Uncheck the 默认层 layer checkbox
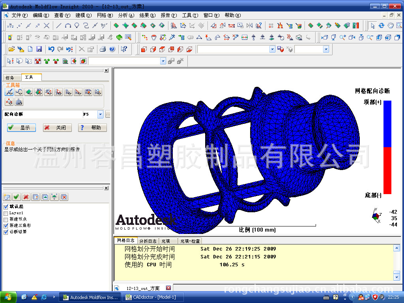The image size is (404, 303). (6, 207)
